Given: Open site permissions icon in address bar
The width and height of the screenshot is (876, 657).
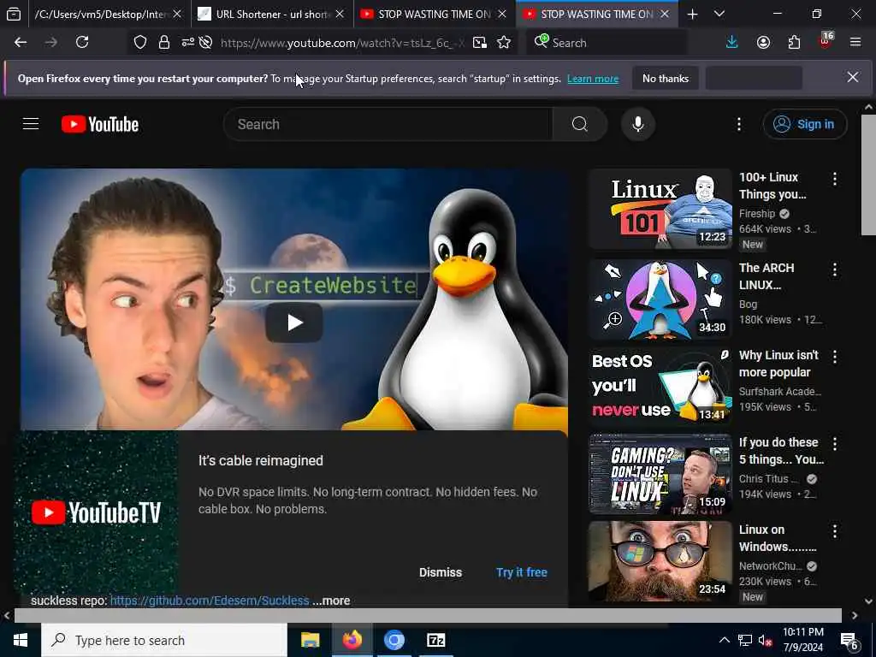Looking at the screenshot, I should [187, 43].
